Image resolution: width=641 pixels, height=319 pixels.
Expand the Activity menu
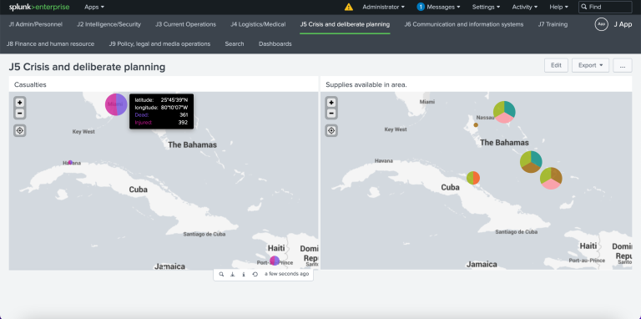tap(524, 7)
